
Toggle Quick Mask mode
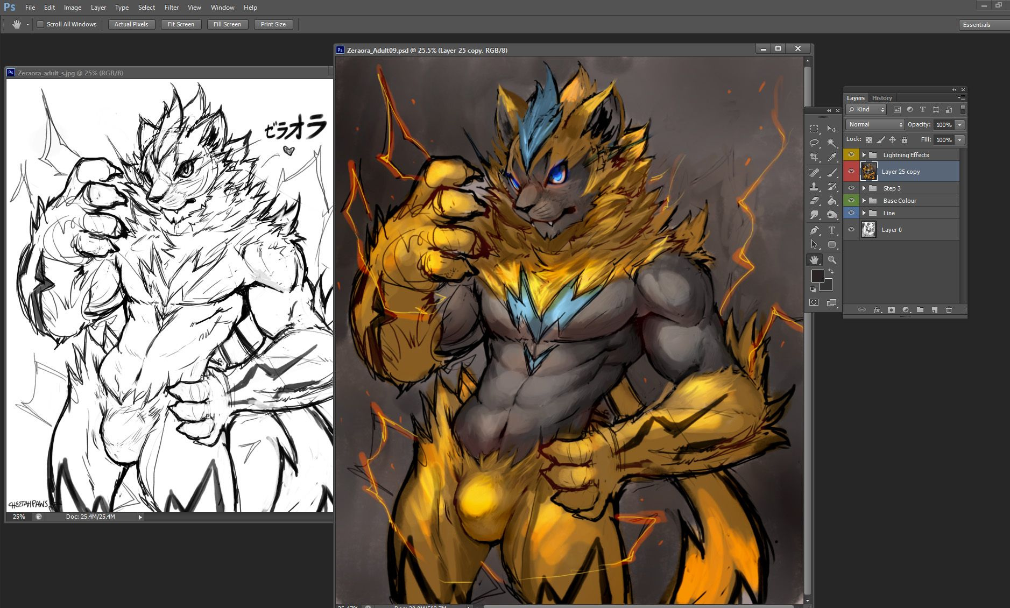click(x=814, y=302)
